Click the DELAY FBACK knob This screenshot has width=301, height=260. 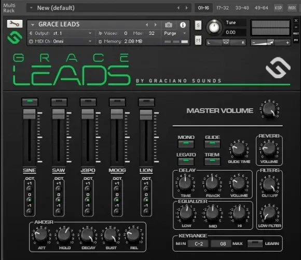tap(212, 183)
